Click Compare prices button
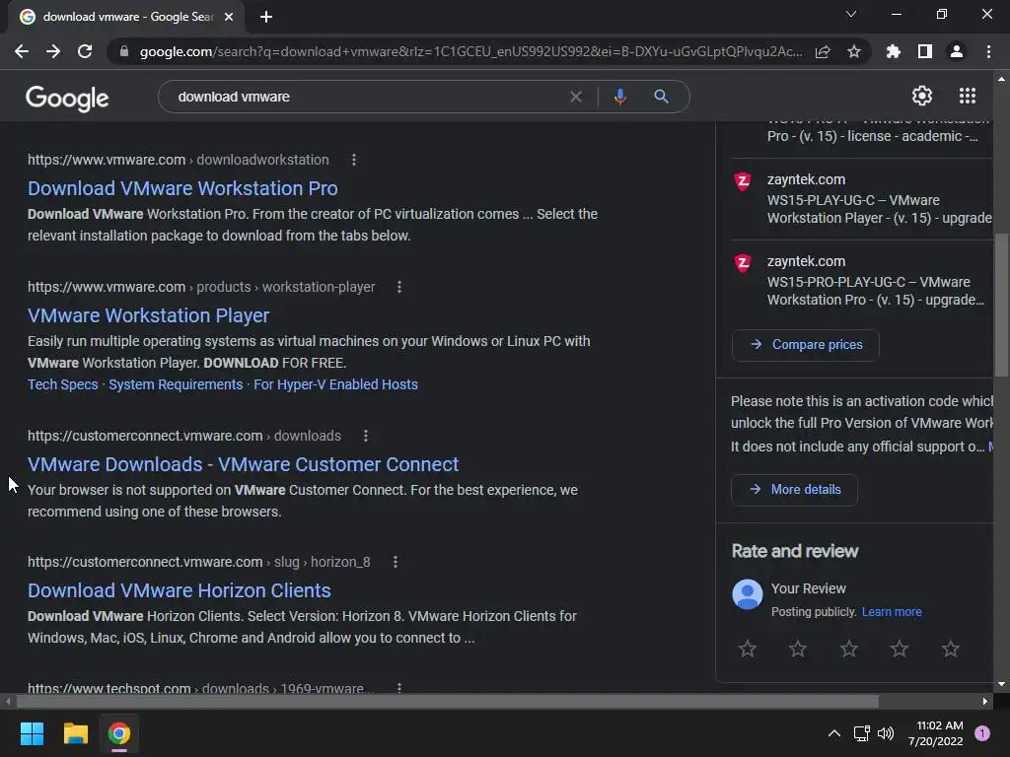The image size is (1010, 757). [x=805, y=345]
